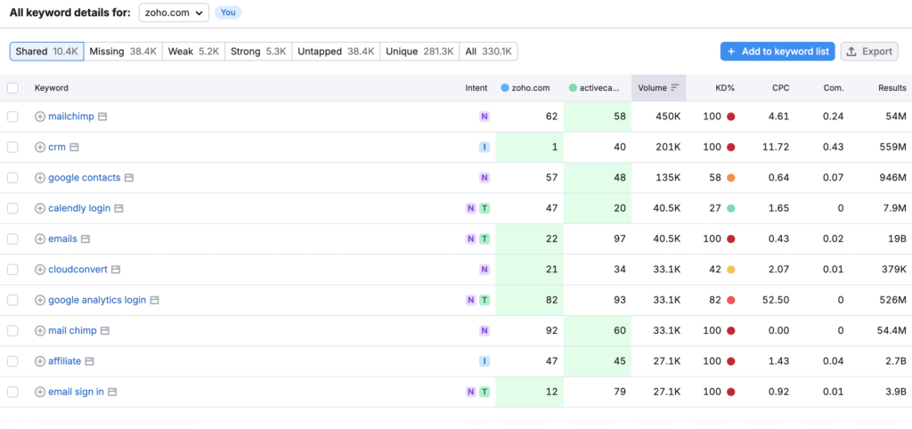Click the Intent column header
The width and height of the screenshot is (912, 429).
[476, 88]
